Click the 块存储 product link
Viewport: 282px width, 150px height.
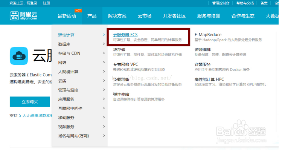click(119, 49)
